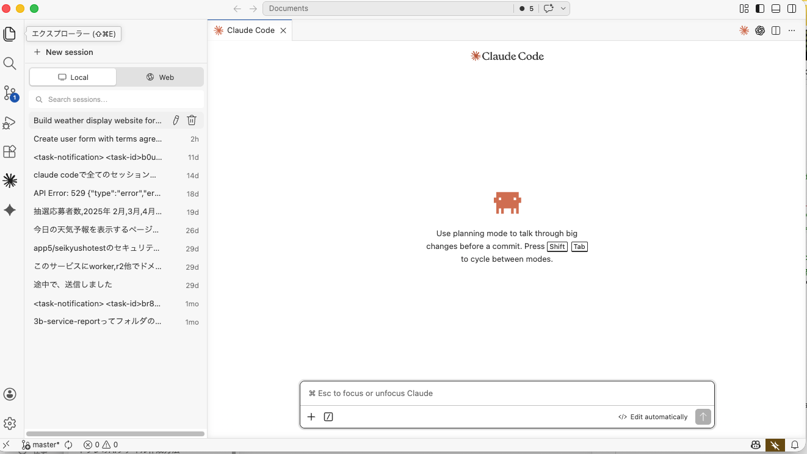Open the More Actions ellipsis menu
Image resolution: width=807 pixels, height=454 pixels.
pos(792,31)
